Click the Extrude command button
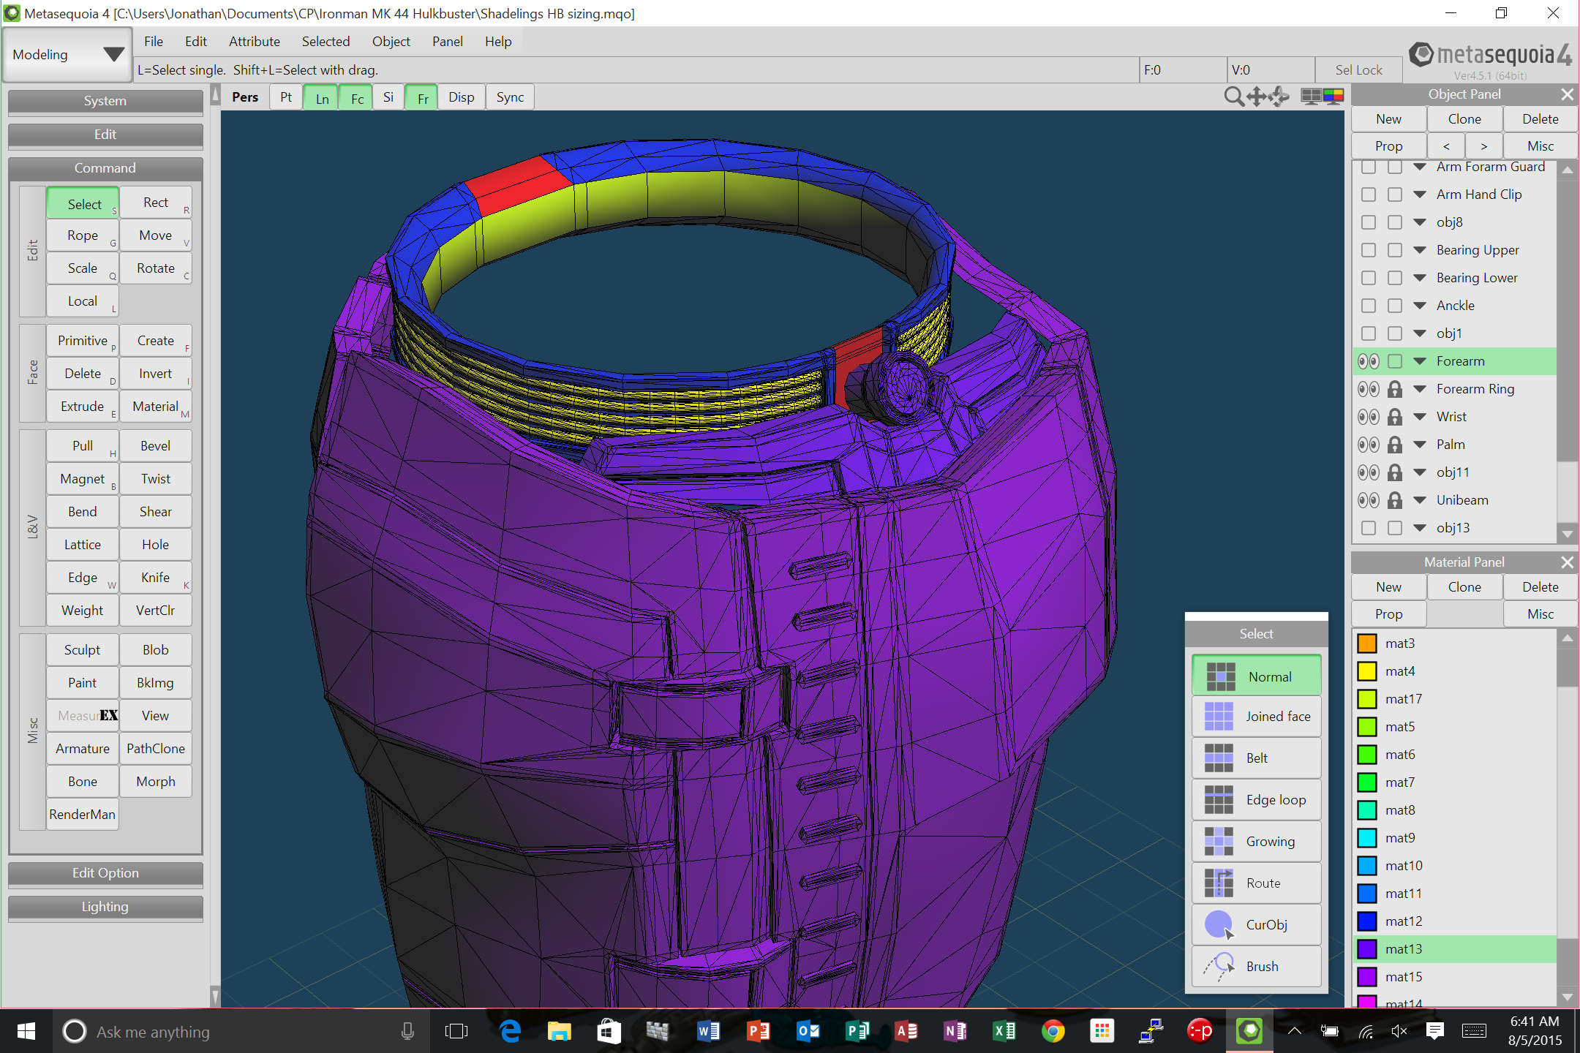 tap(83, 407)
